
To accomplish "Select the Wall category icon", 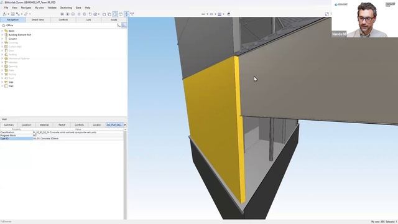I will 6,86.
